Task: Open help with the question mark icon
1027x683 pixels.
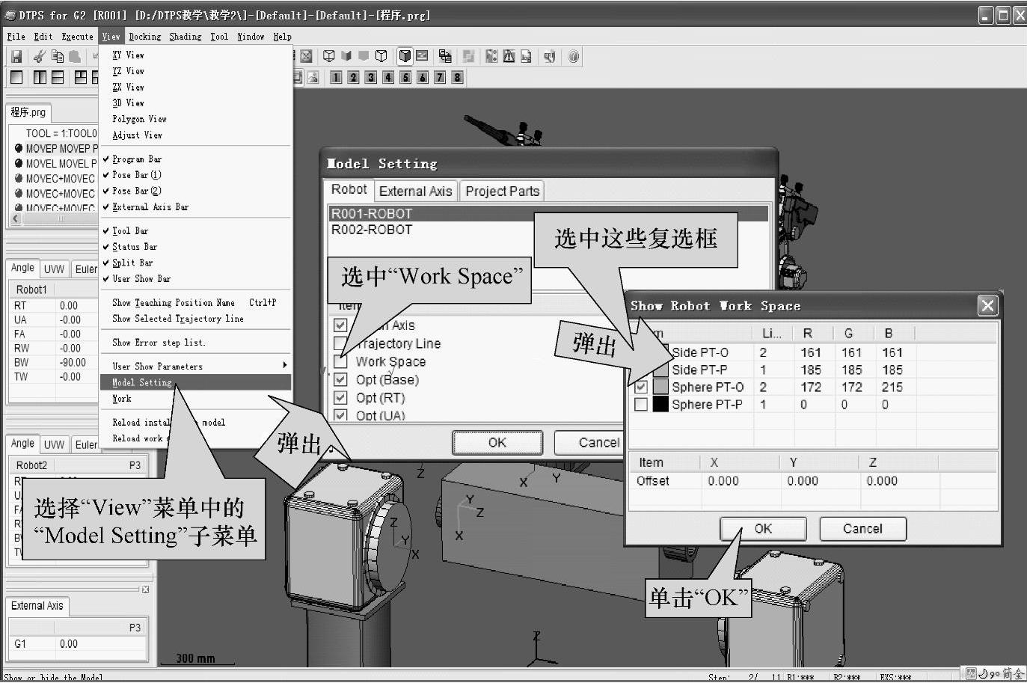Action: click(x=574, y=56)
